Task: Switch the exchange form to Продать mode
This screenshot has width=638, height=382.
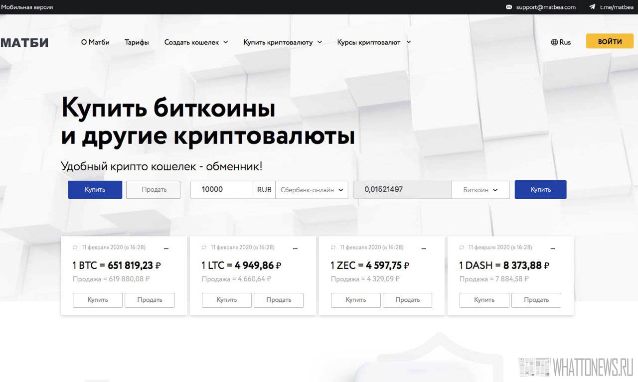Action: pyautogui.click(x=153, y=190)
